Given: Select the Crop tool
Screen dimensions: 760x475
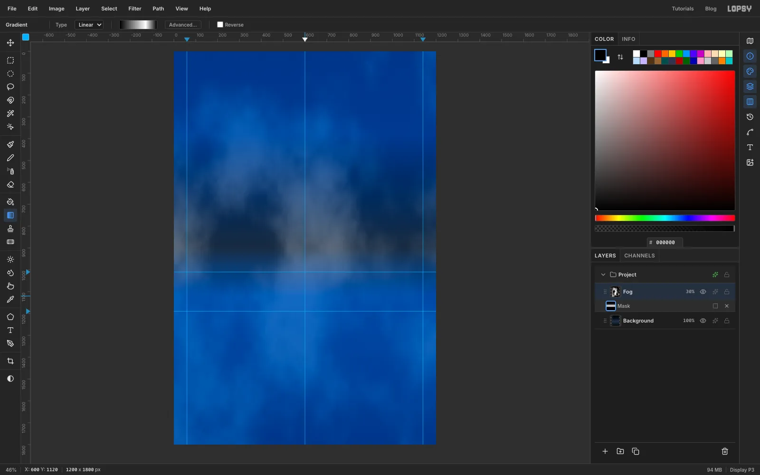Looking at the screenshot, I should 10,361.
